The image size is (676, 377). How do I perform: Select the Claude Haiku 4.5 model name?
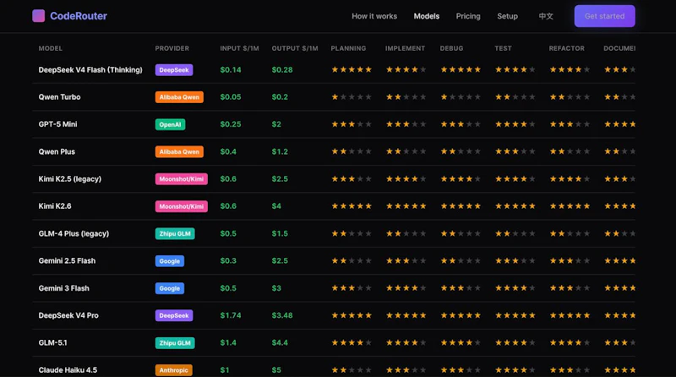(68, 370)
